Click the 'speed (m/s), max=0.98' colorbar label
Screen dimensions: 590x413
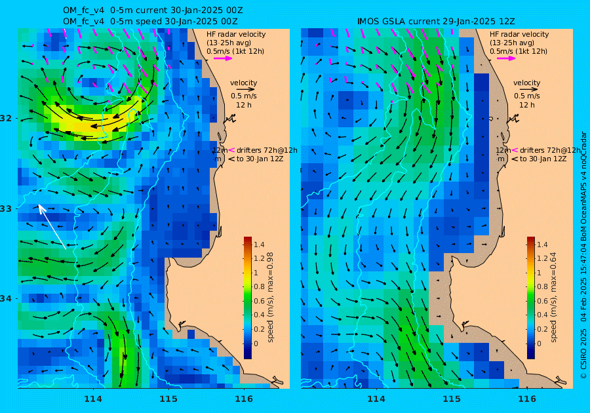(270, 297)
